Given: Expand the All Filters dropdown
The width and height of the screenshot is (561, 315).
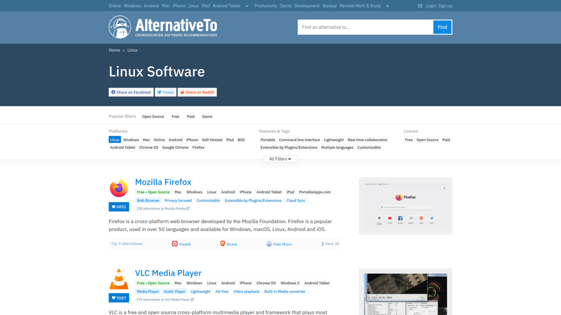Looking at the screenshot, I should coord(280,159).
